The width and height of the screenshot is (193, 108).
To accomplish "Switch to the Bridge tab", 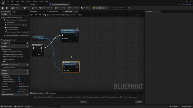I will [33, 4].
